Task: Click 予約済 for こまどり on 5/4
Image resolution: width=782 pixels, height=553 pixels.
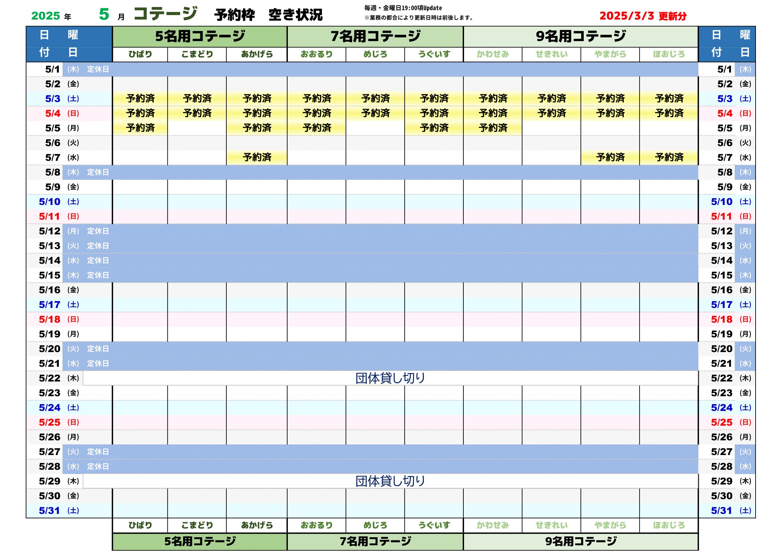Action: [197, 113]
